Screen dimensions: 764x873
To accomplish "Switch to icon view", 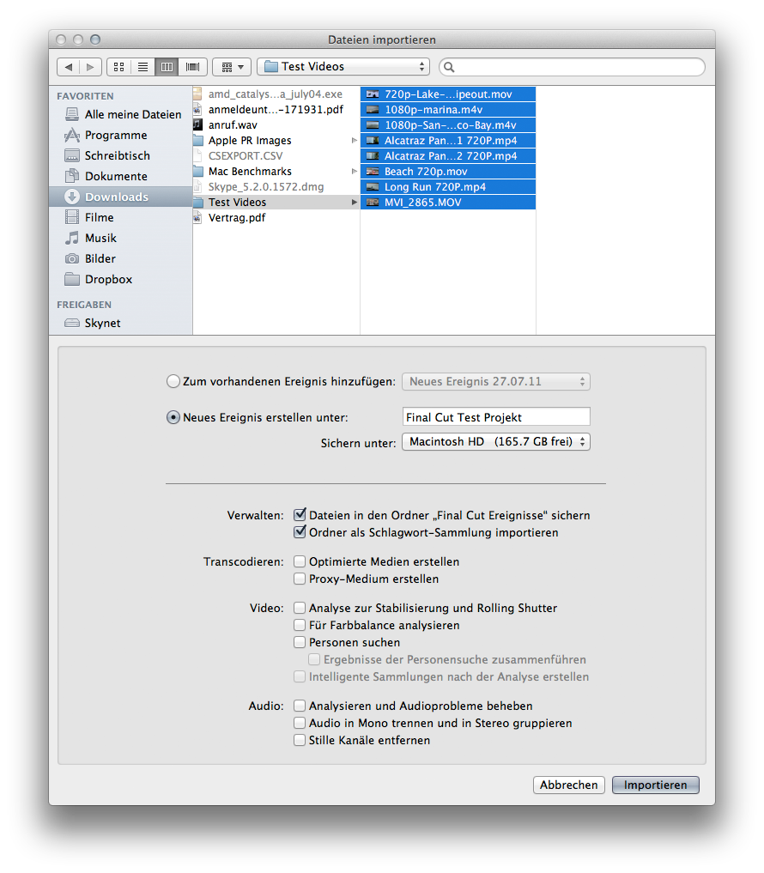I will pyautogui.click(x=118, y=67).
